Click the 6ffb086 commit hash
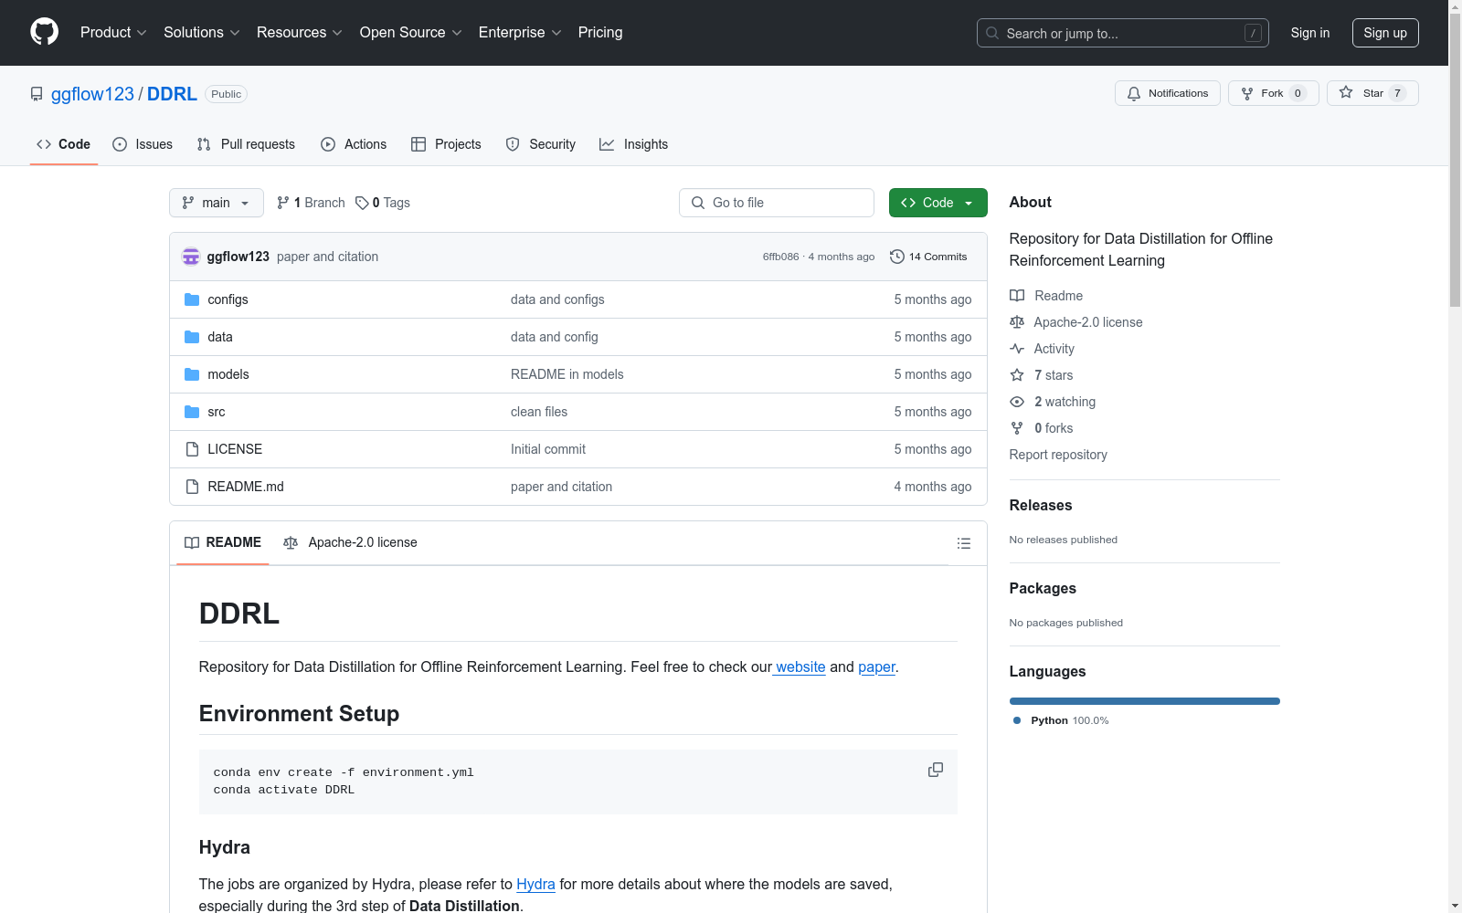Image resolution: width=1462 pixels, height=913 pixels. pyautogui.click(x=780, y=257)
